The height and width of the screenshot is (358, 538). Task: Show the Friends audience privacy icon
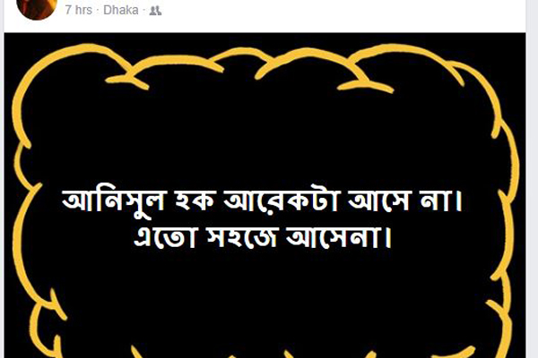pyautogui.click(x=155, y=11)
